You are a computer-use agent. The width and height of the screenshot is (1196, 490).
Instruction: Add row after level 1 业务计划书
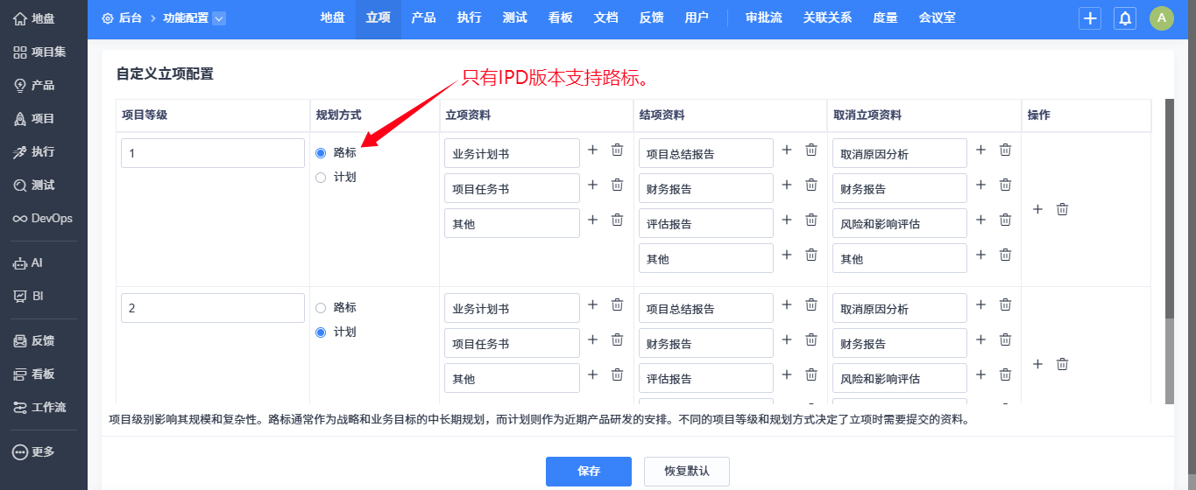[x=592, y=150]
